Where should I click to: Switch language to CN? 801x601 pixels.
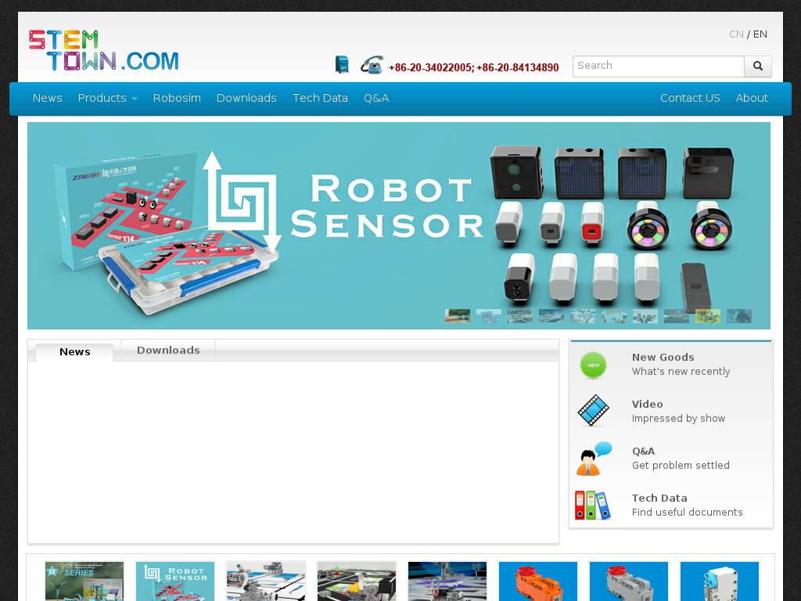coord(736,34)
